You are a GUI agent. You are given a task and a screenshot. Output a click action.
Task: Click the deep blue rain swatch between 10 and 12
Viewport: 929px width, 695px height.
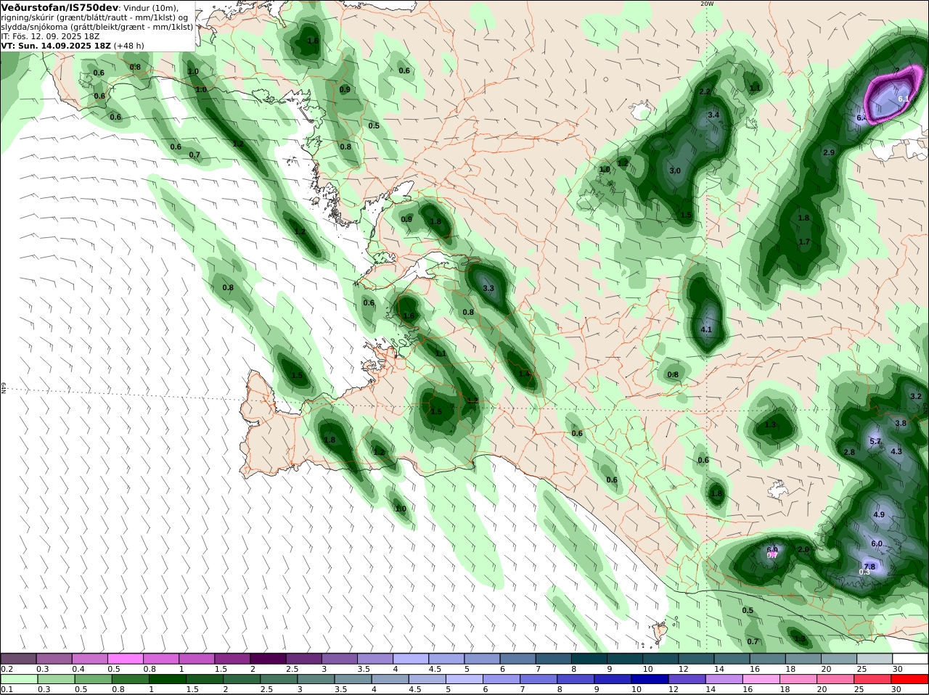tap(650, 679)
